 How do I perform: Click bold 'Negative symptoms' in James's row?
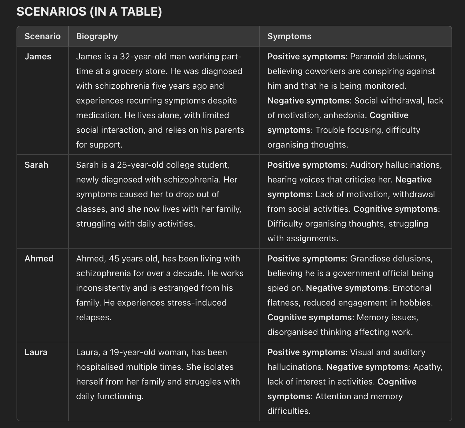point(308,100)
